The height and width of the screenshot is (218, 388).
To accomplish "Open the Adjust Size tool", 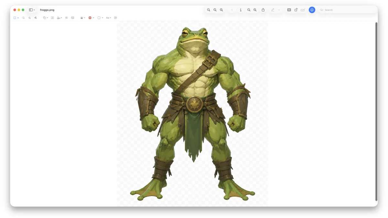I will tap(72, 18).
